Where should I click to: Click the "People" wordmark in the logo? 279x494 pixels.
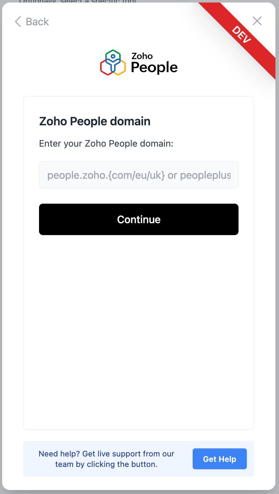pos(154,68)
